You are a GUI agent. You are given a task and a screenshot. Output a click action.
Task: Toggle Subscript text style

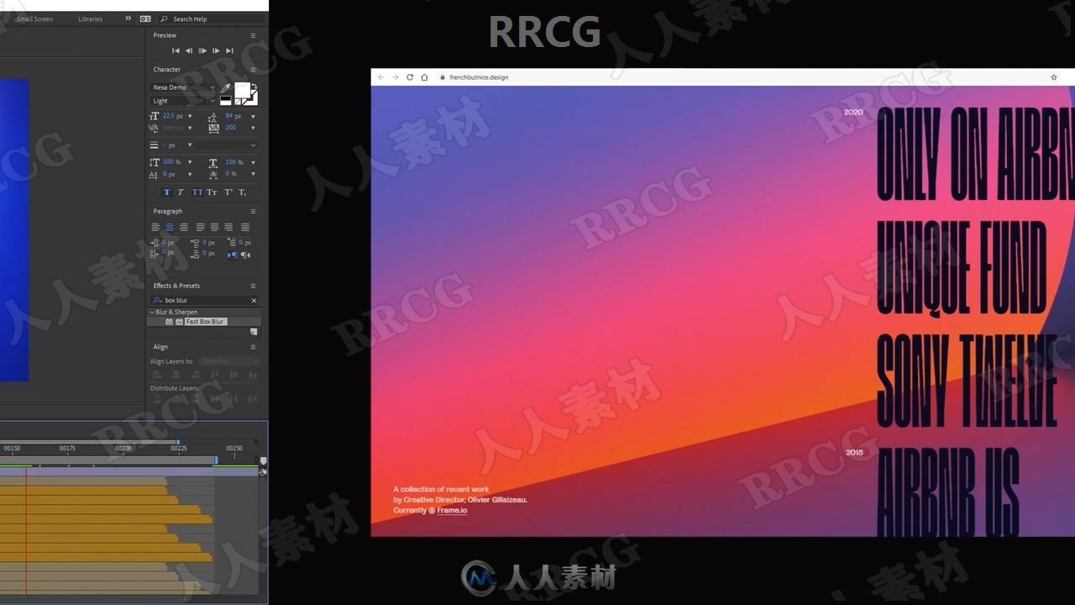click(243, 192)
